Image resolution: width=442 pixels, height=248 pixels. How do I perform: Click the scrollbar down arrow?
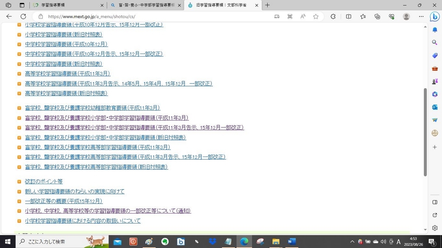point(425,230)
